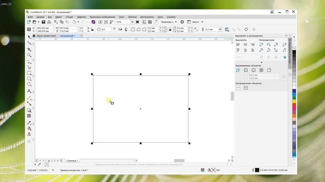Click Align left icon in docker

pyautogui.click(x=238, y=44)
